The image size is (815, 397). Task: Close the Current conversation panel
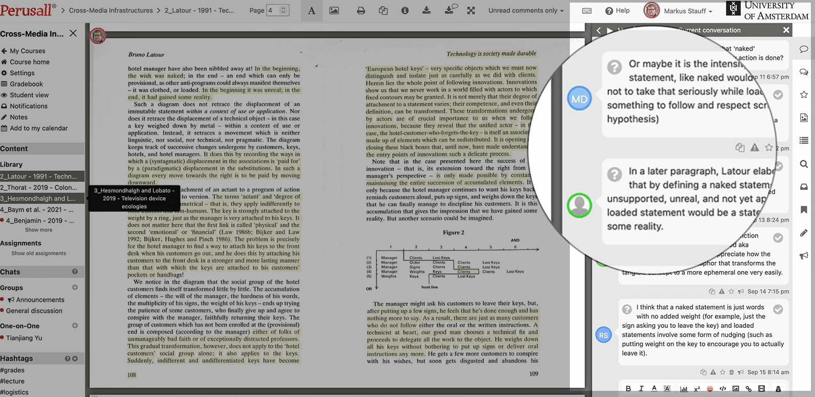coord(786,30)
